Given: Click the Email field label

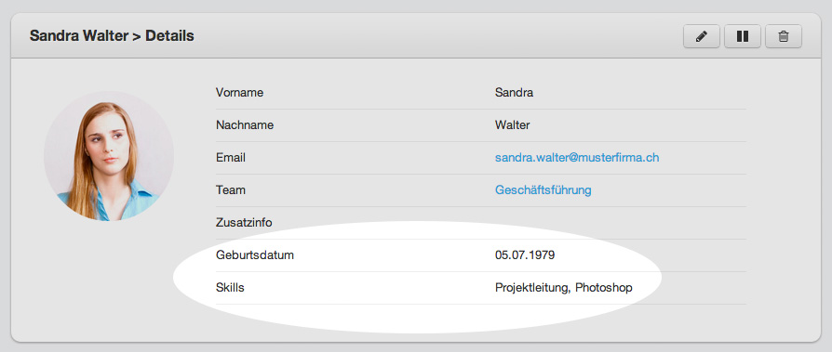Looking at the screenshot, I should pos(230,158).
